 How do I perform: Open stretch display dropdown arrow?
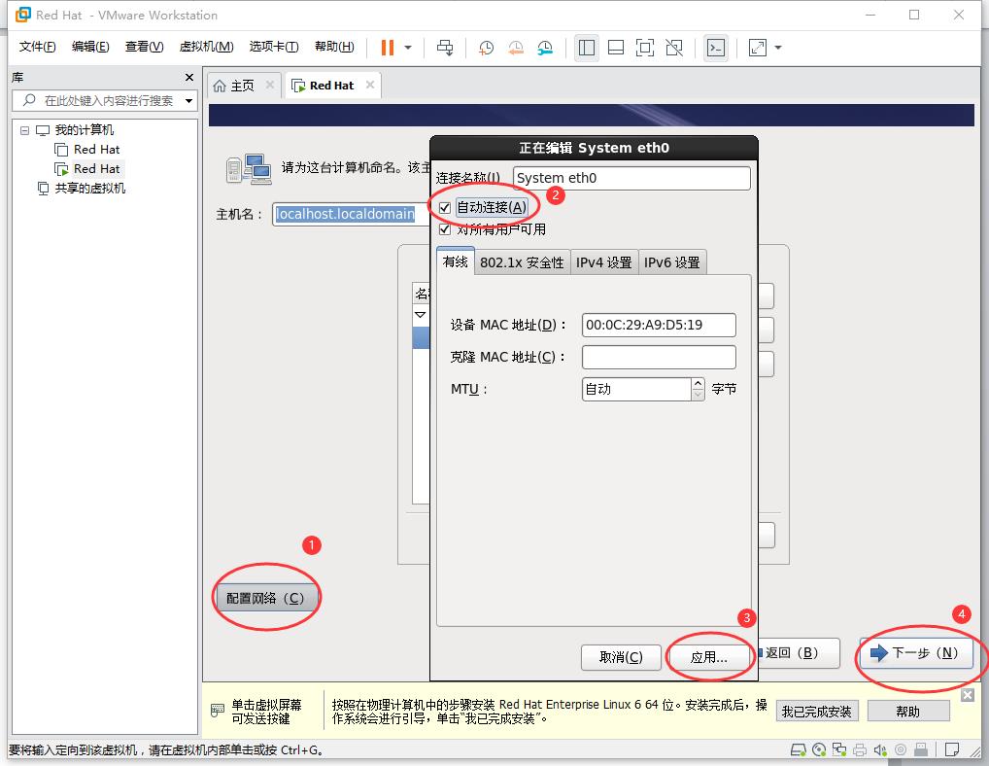[778, 48]
